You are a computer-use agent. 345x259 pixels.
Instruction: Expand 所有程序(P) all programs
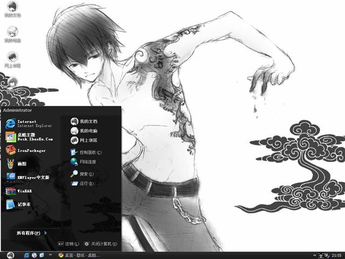tap(32, 233)
